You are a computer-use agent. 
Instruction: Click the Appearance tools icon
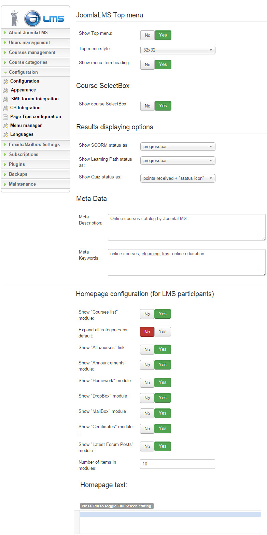tap(5, 90)
